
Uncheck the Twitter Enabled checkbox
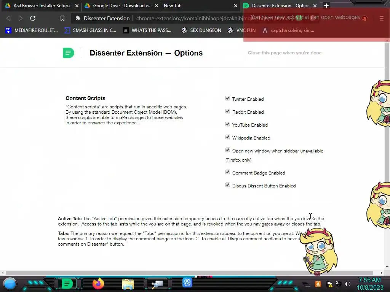tap(228, 98)
